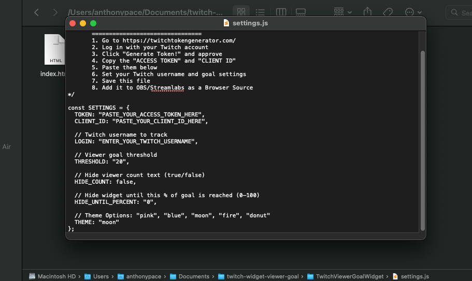Viewport: 472px width, 281px height.
Task: Click the HIDE_COUNT value false
Action: coord(124,182)
